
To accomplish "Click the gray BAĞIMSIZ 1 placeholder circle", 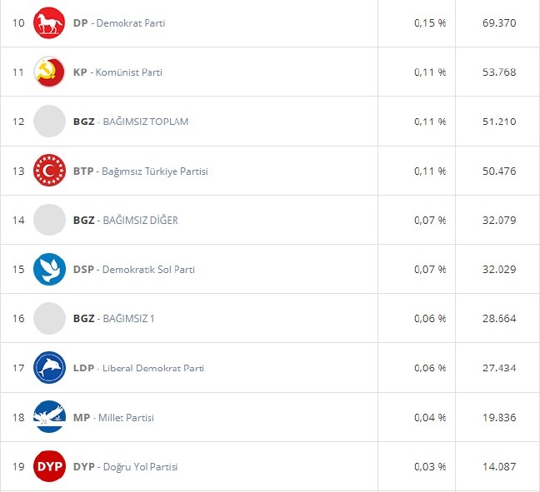I will tap(49, 319).
